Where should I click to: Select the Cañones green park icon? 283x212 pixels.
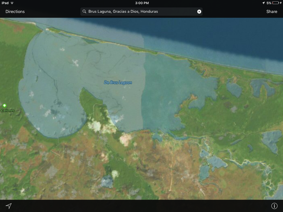tap(4, 106)
